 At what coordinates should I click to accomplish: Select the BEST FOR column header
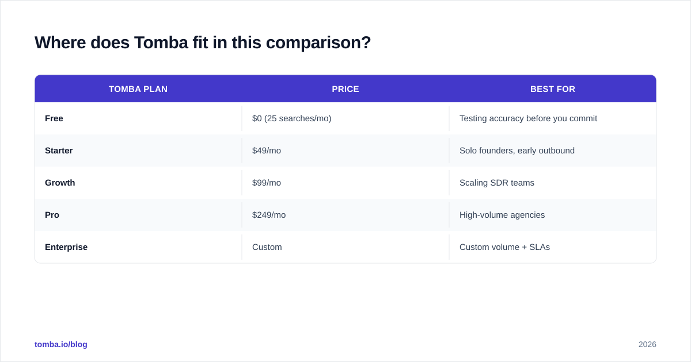553,89
